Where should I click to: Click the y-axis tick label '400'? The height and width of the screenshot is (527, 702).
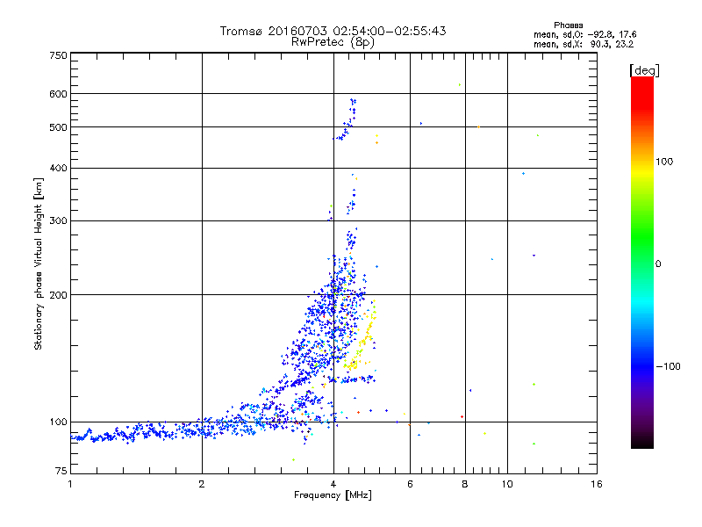tap(58, 169)
